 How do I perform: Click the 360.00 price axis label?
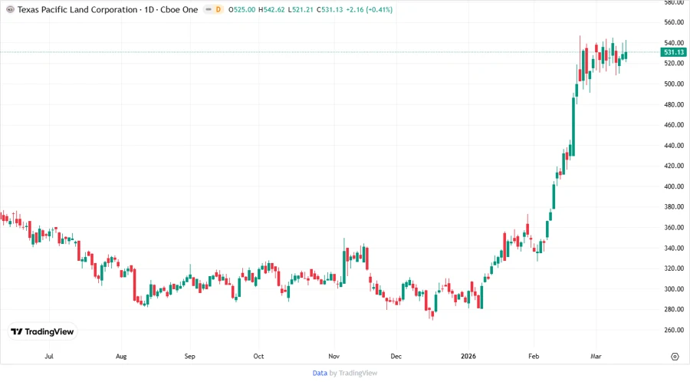point(674,228)
